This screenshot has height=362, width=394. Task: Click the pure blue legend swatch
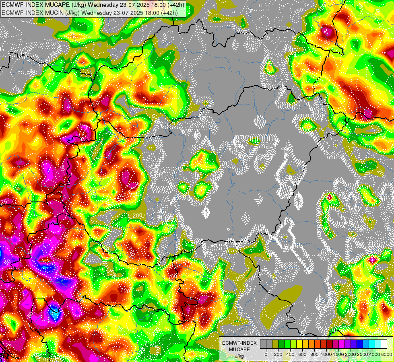[360, 344]
